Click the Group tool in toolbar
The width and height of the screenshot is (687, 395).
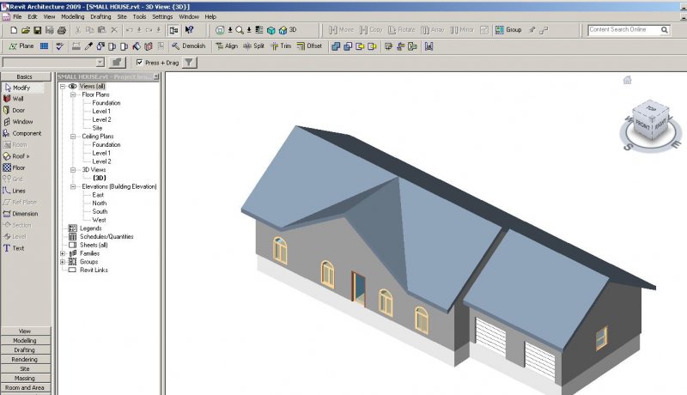pyautogui.click(x=508, y=30)
